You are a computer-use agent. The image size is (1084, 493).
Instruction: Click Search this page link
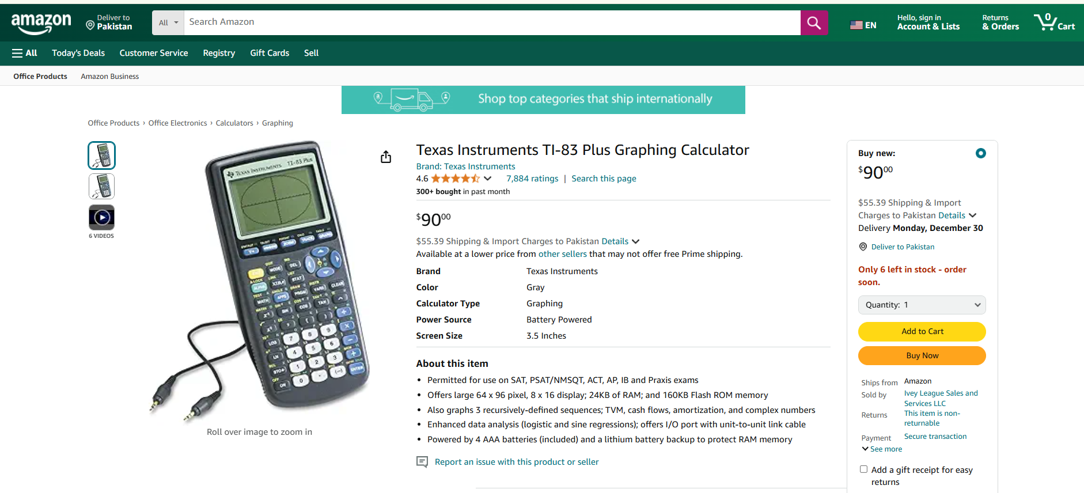click(x=604, y=179)
